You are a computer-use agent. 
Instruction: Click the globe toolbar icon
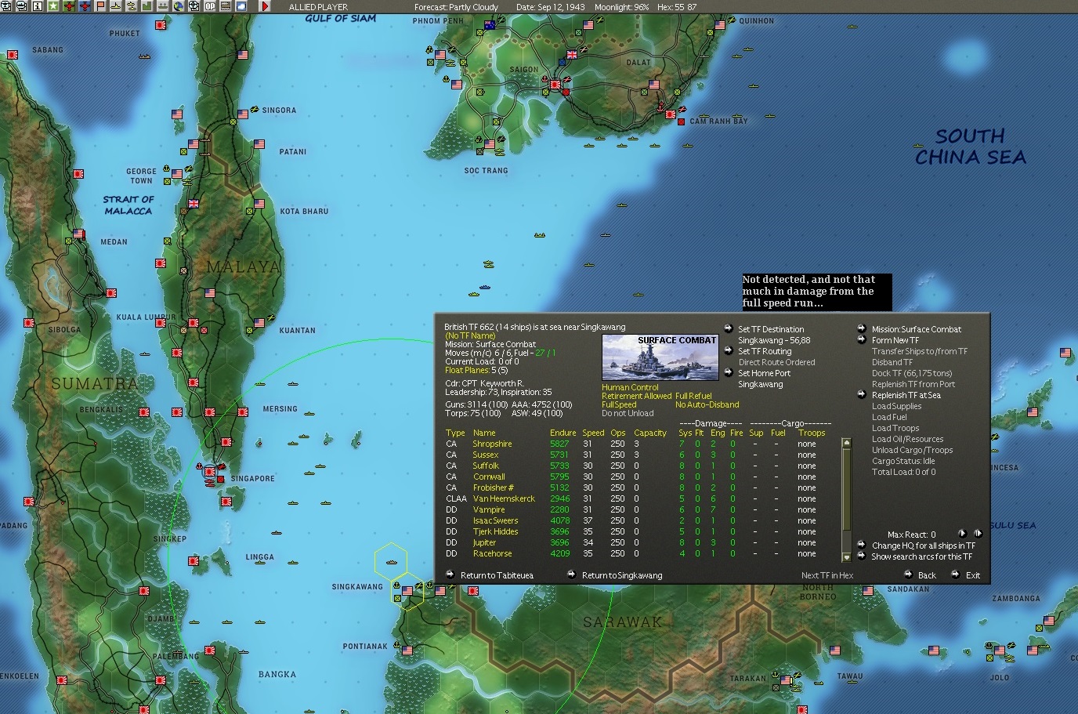pos(179,6)
